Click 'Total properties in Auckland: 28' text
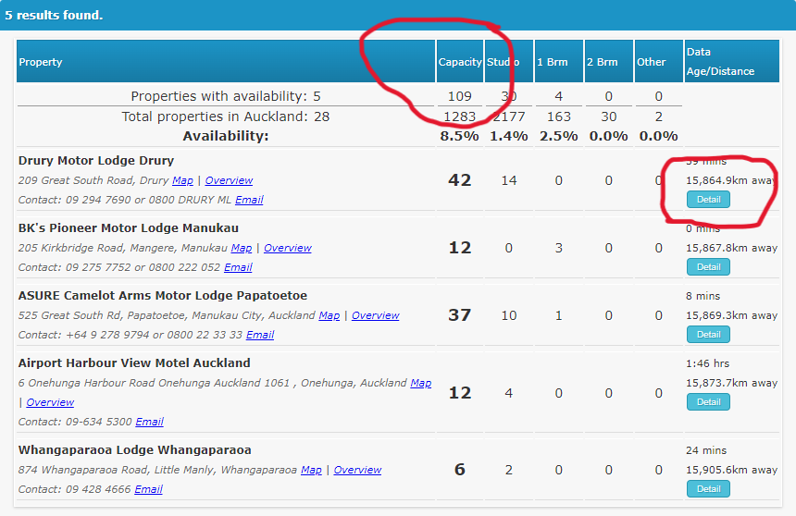The width and height of the screenshot is (796, 516). pos(226,117)
